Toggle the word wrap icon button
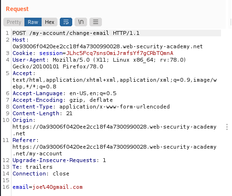Viewport: 232px width, 196px height. [x=66, y=22]
